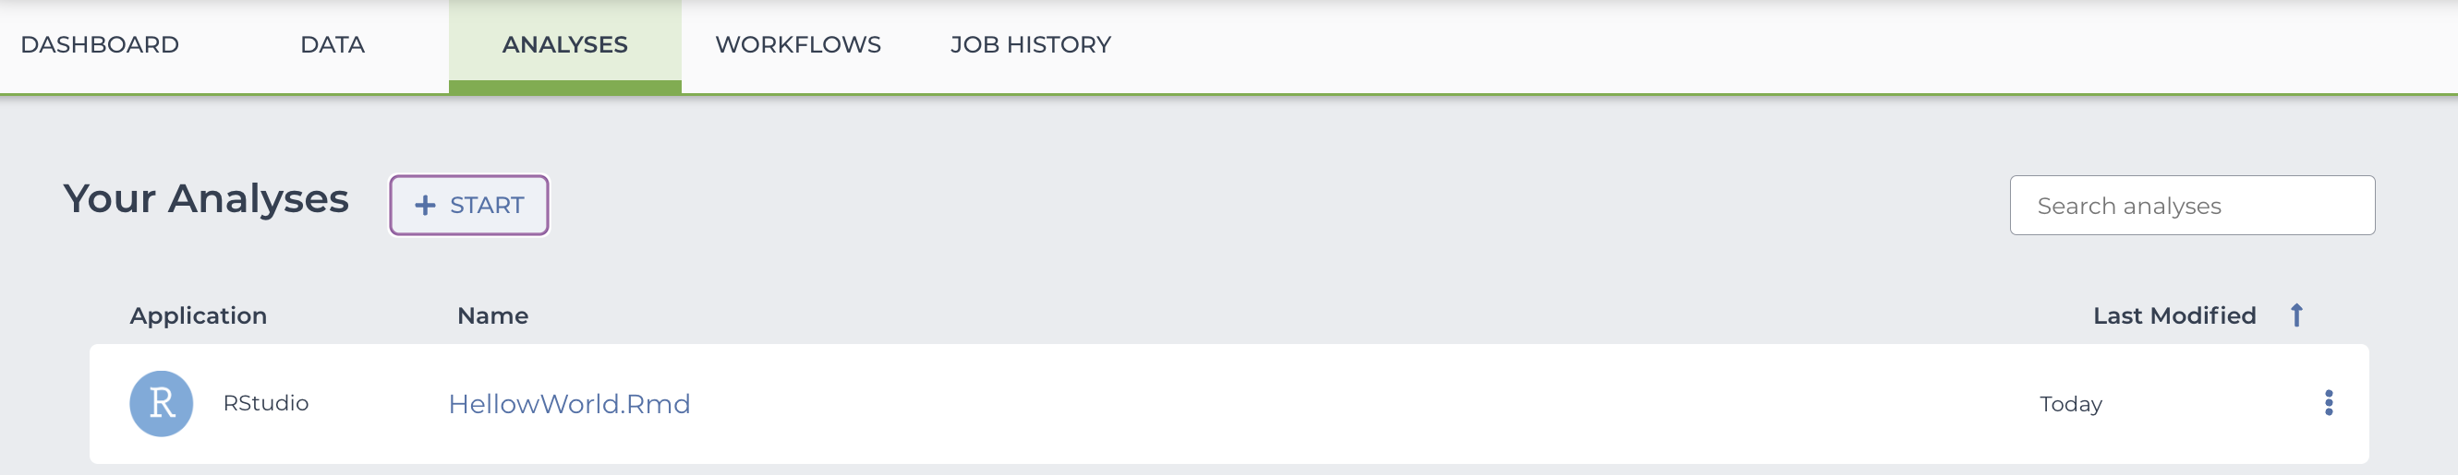The height and width of the screenshot is (475, 2458).
Task: View the JOB HISTORY tab
Action: pyautogui.click(x=1032, y=45)
